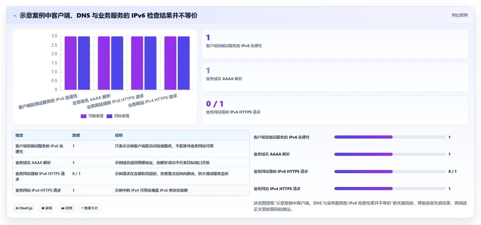Click progress list label 客户端到测试服务的 IPv6 连通性
The height and width of the screenshot is (225, 481).
[282, 137]
